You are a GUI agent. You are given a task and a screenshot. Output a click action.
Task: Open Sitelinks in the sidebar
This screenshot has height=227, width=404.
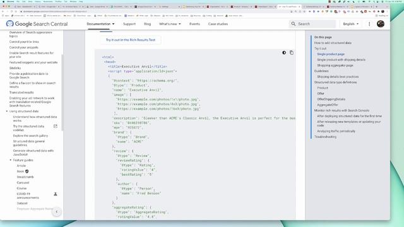pos(15,68)
